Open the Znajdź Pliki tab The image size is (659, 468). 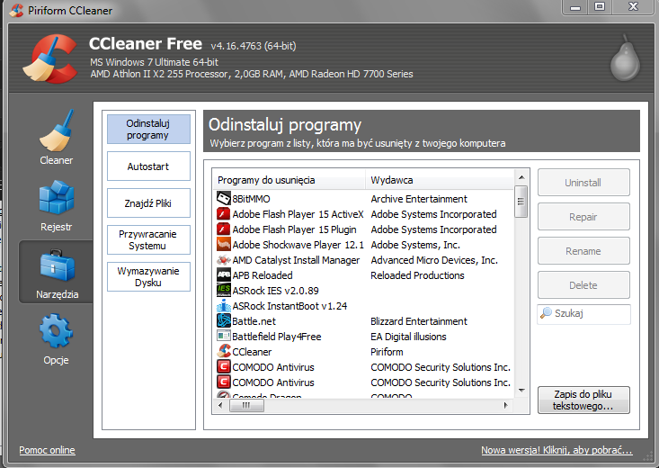148,202
